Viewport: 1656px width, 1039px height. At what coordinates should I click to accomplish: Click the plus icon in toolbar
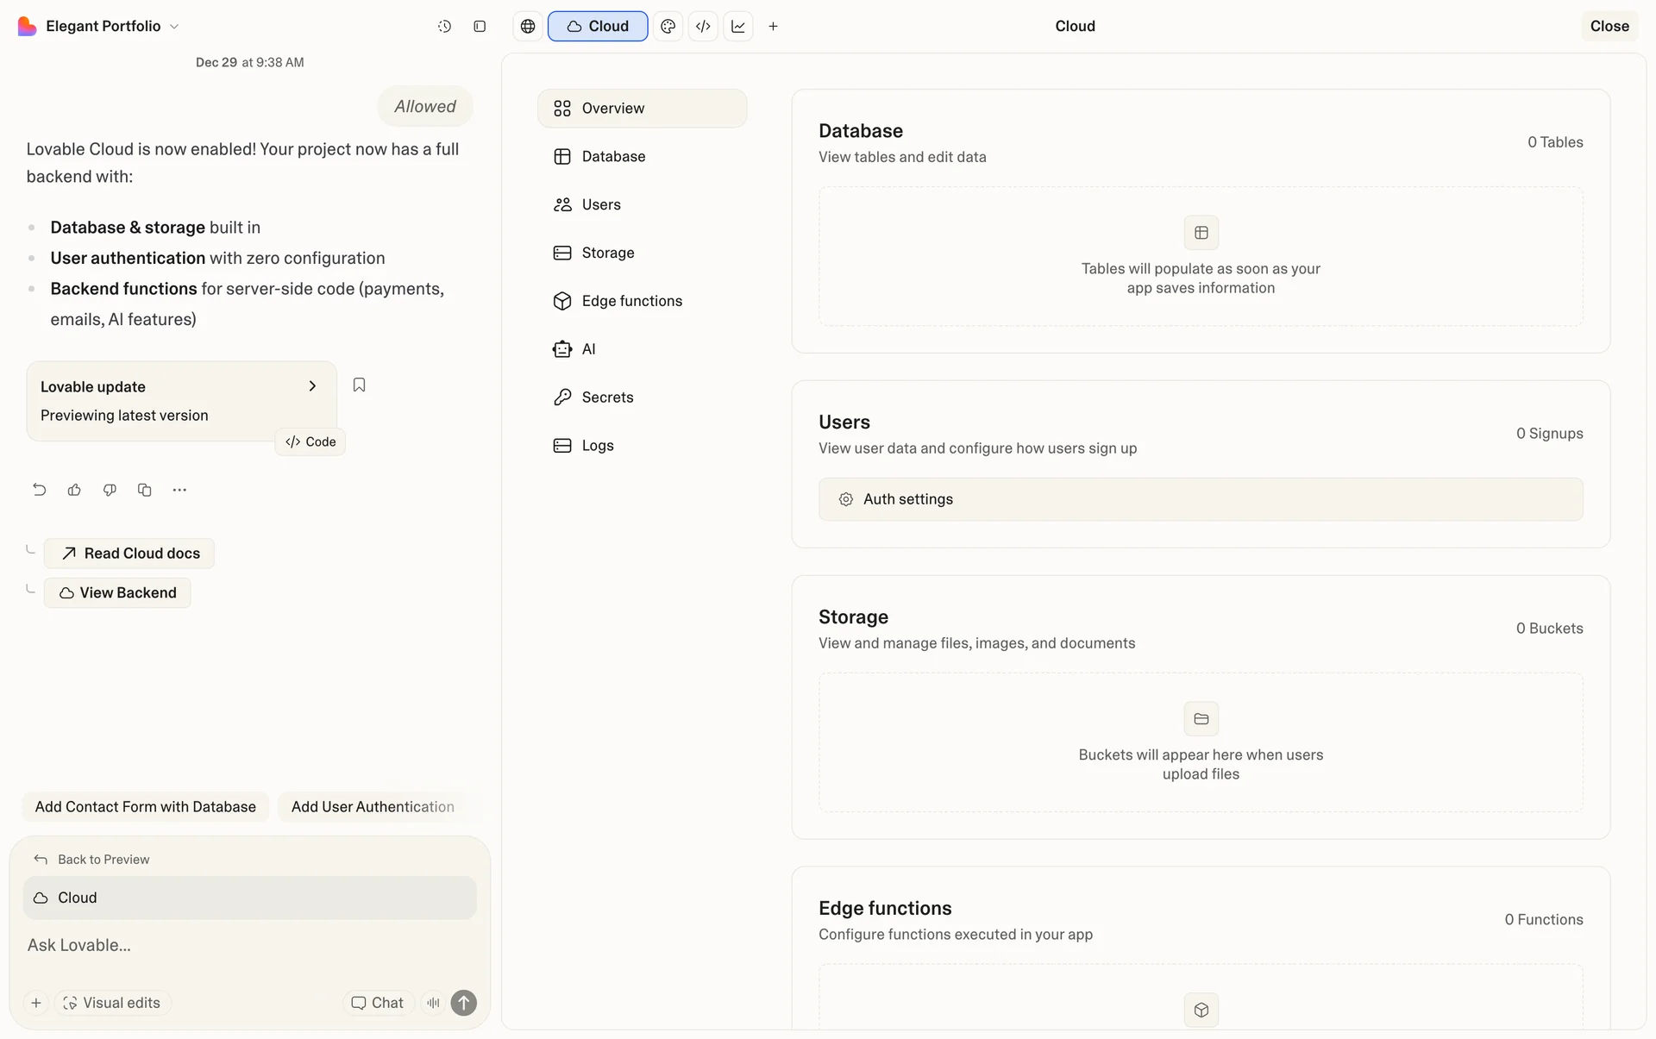click(773, 27)
